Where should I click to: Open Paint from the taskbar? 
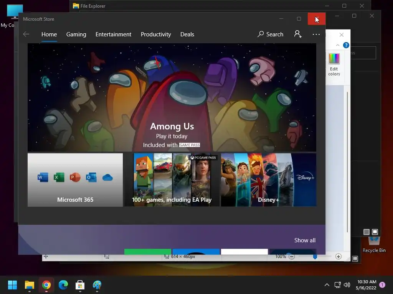tap(97, 285)
